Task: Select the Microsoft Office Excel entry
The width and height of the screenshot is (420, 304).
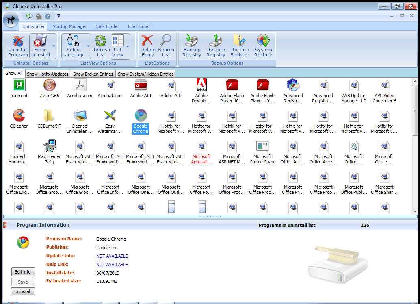Action: (19, 183)
